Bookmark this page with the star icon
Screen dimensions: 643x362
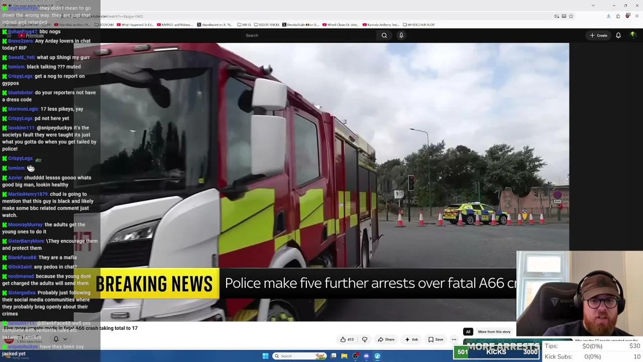pos(571,16)
